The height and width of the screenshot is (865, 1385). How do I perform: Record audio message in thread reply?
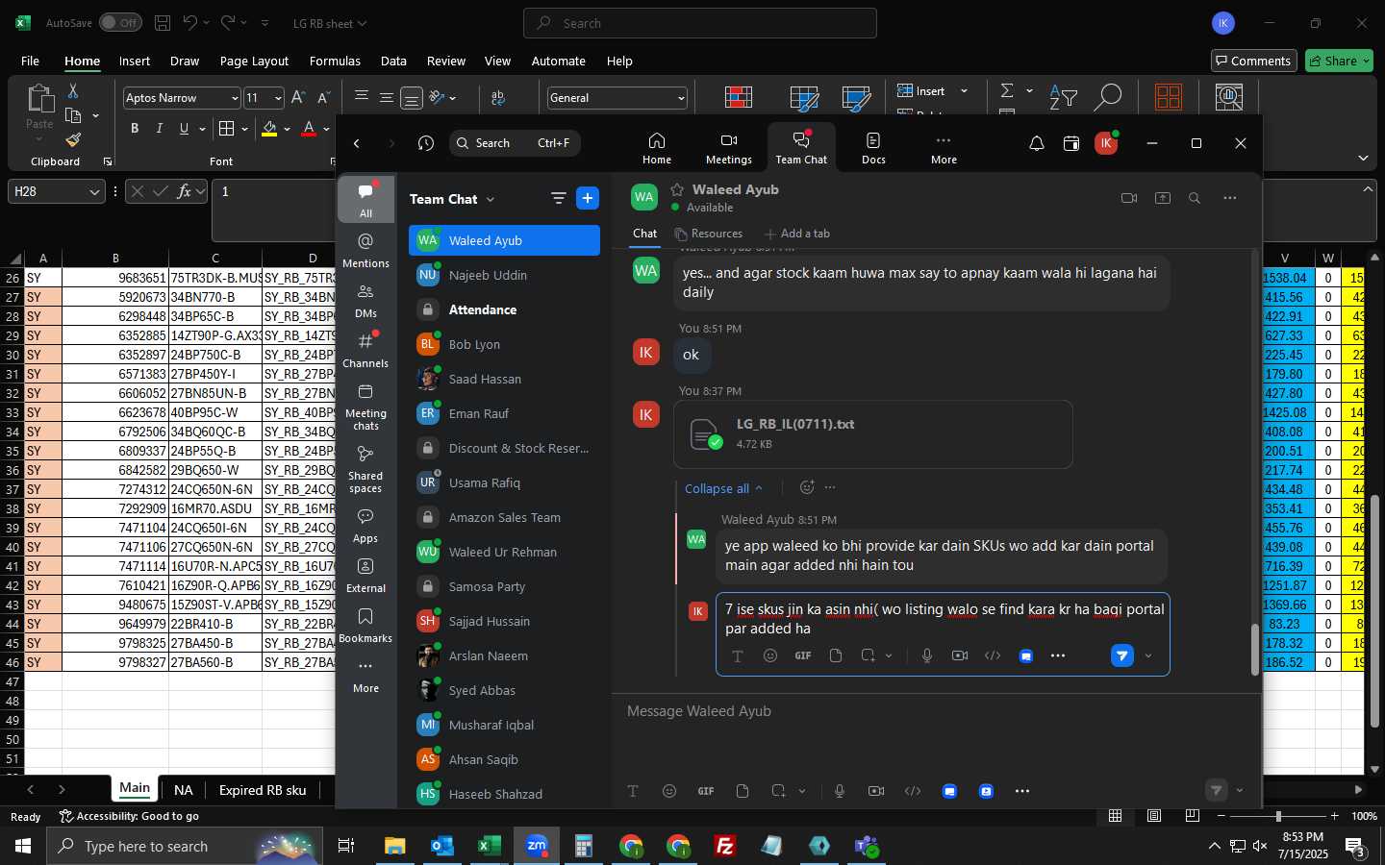(926, 655)
